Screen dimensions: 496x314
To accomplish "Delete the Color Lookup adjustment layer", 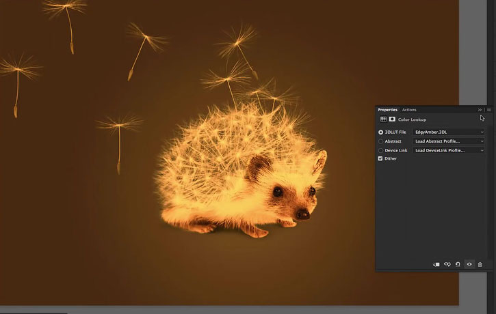I will pos(480,264).
